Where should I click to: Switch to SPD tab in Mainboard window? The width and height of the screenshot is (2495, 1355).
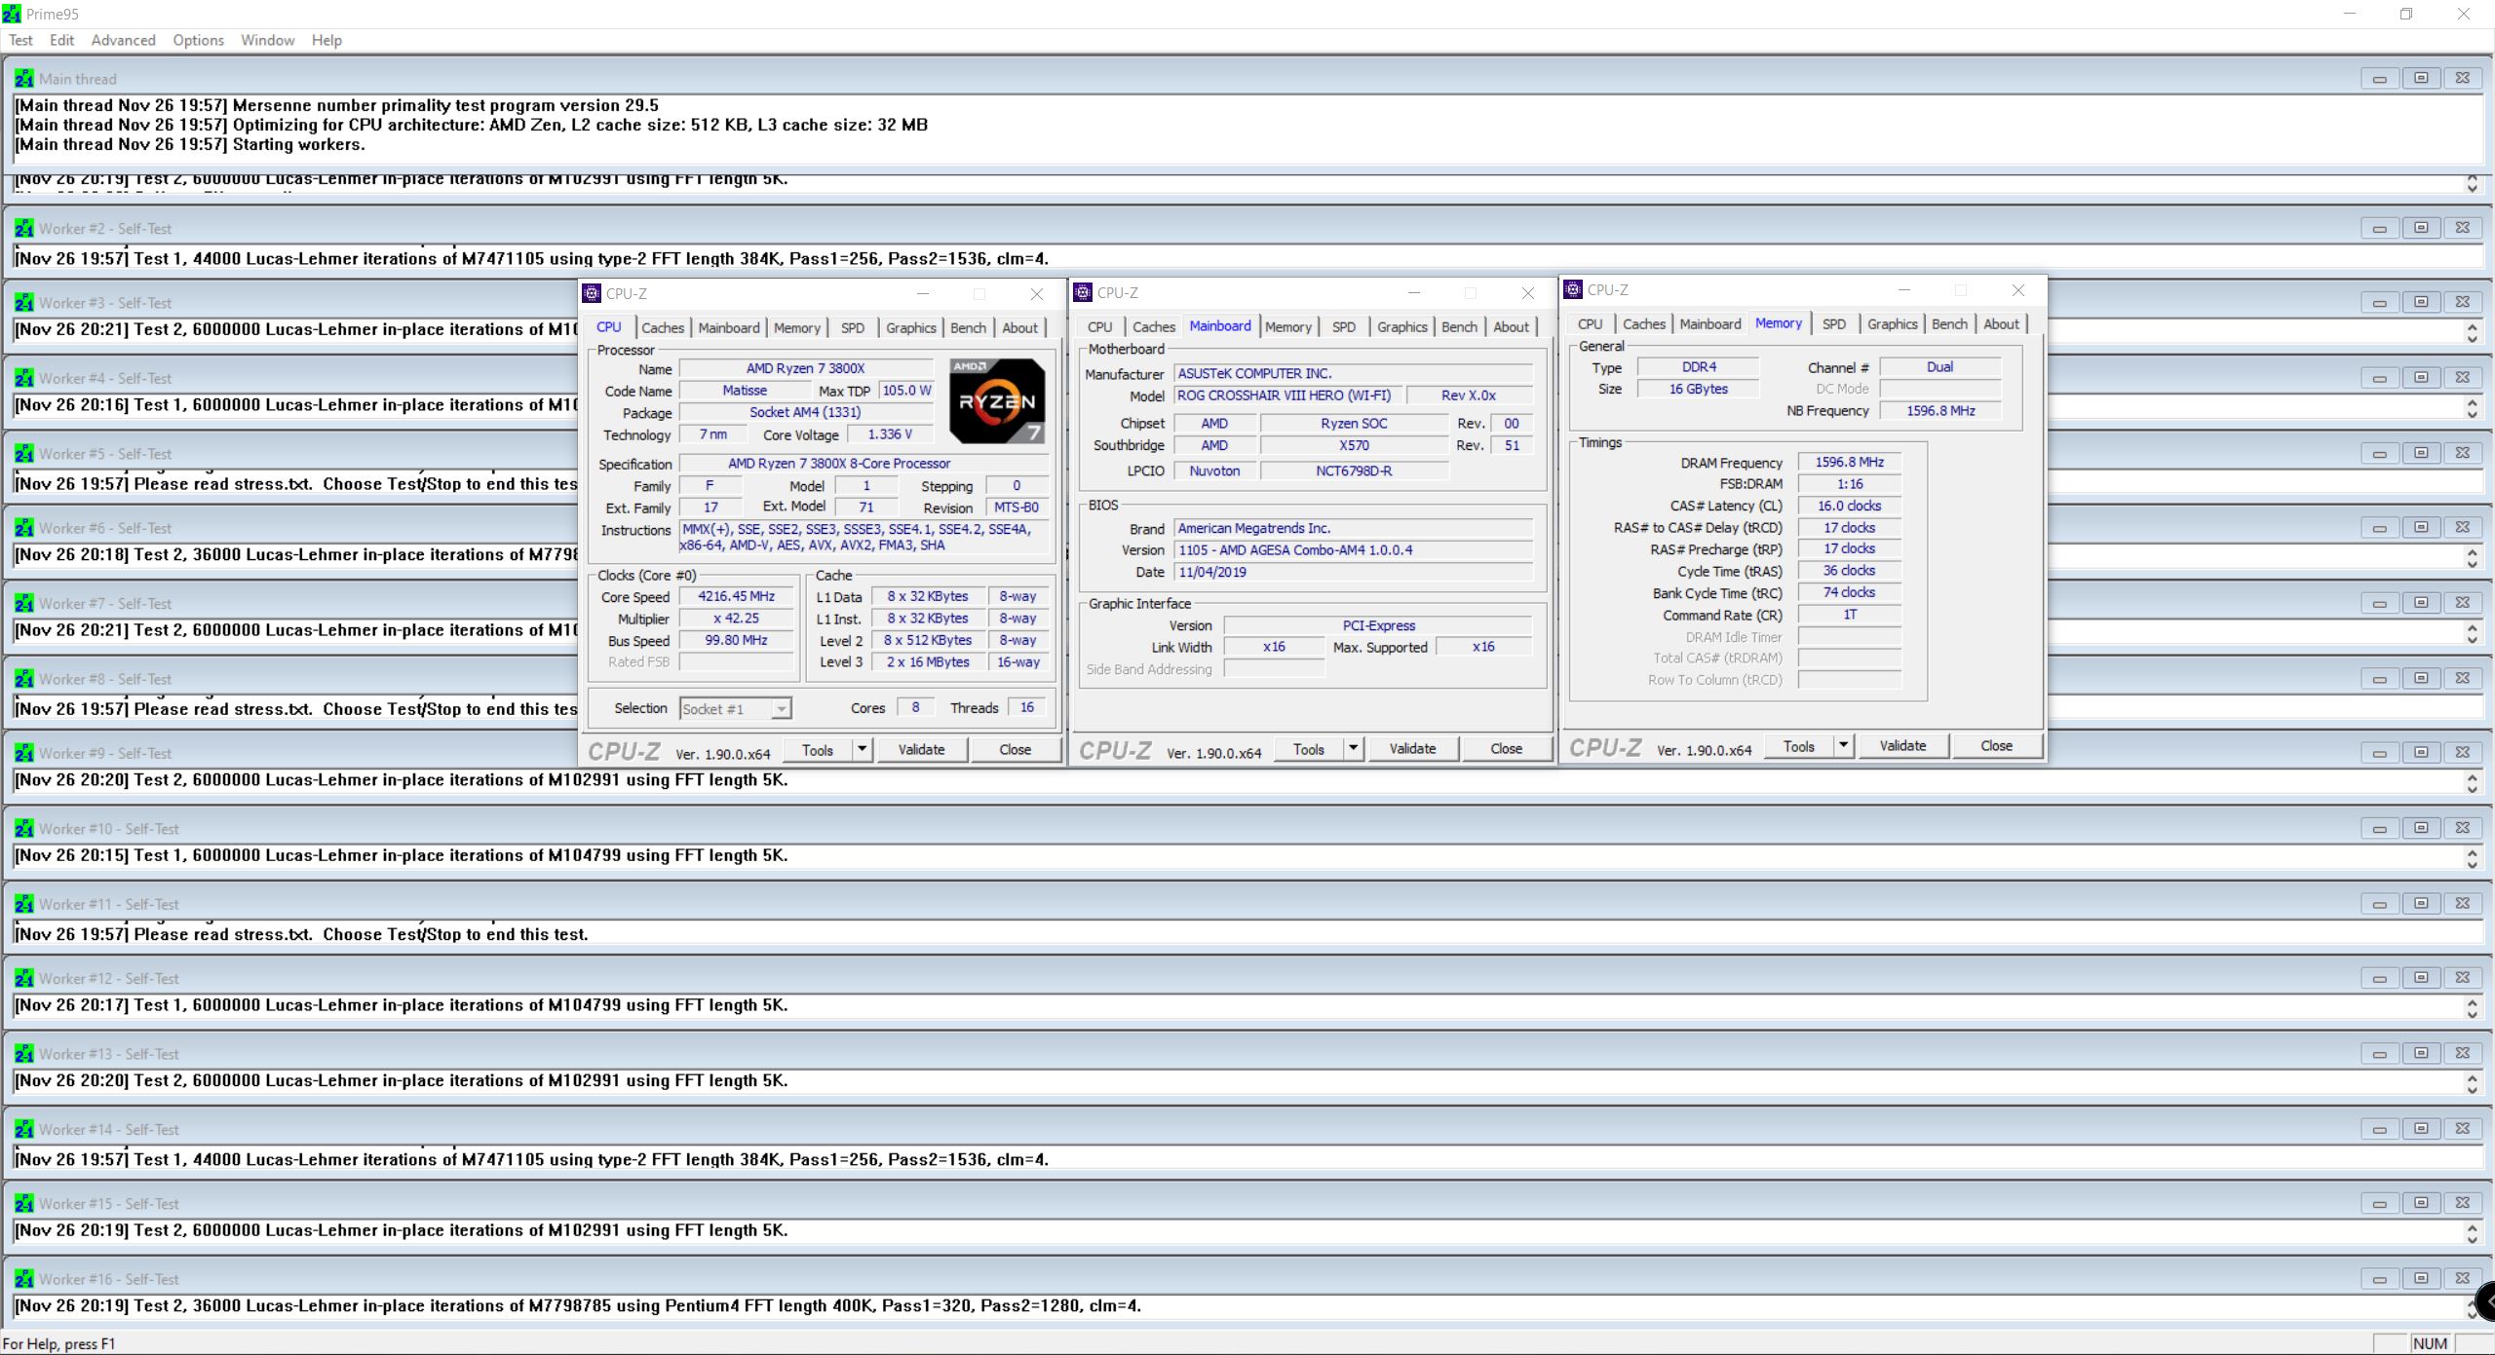point(1344,326)
